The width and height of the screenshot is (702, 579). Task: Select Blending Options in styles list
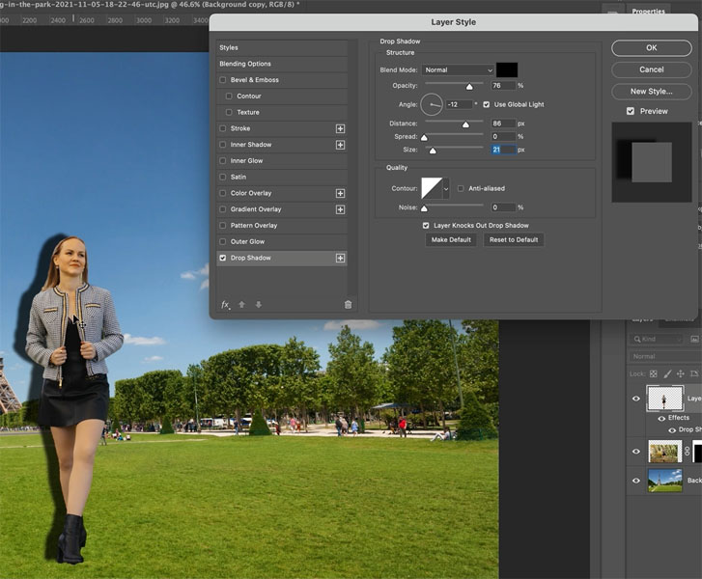click(x=245, y=64)
